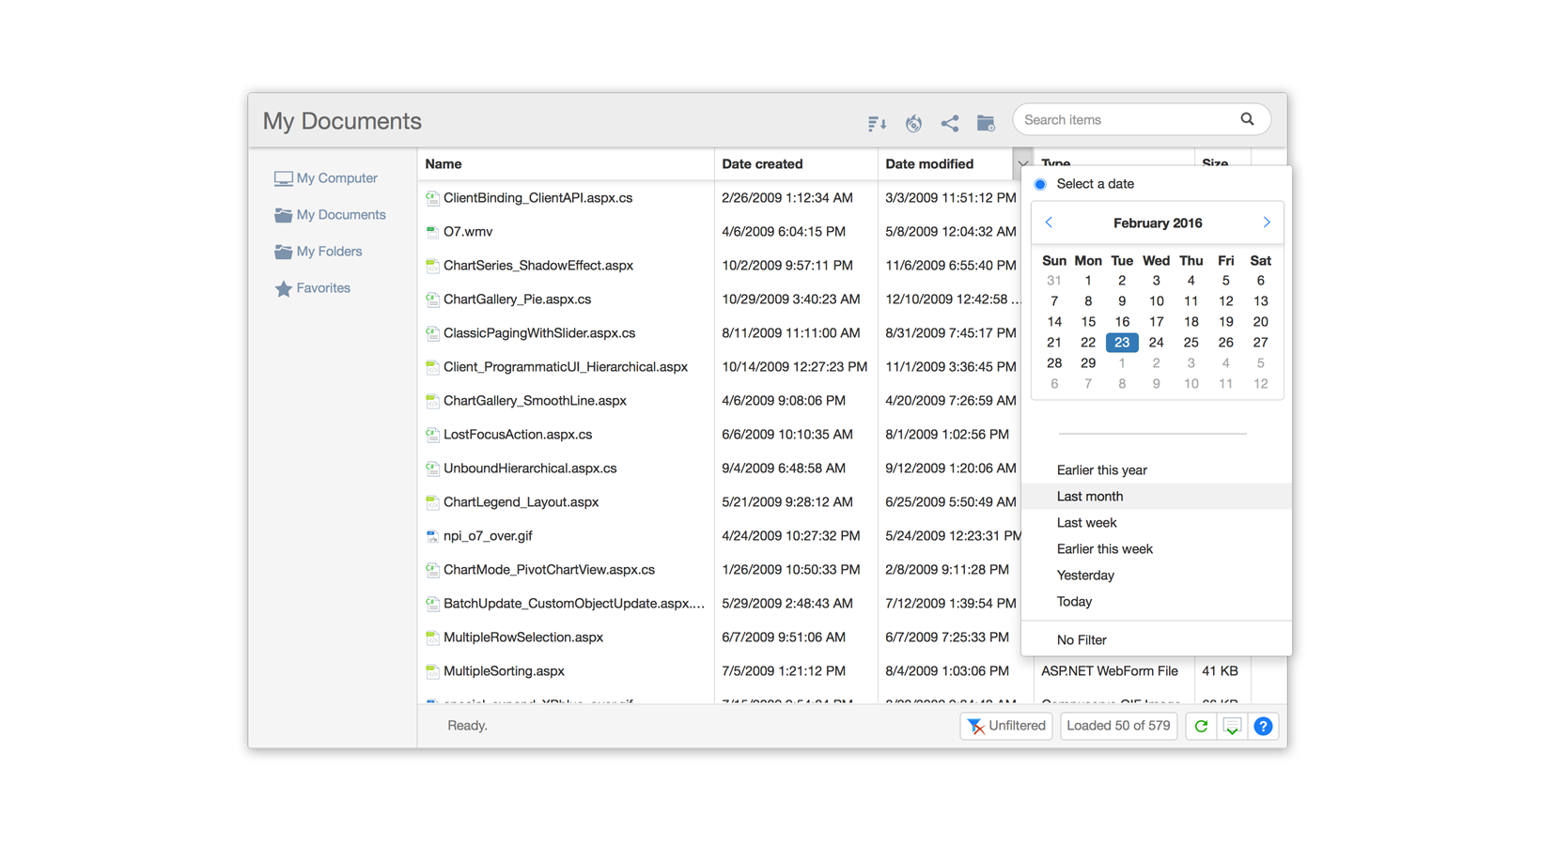The image size is (1541, 845).
Task: Click the 'Loaded 50 of 579' button
Action: click(1118, 726)
